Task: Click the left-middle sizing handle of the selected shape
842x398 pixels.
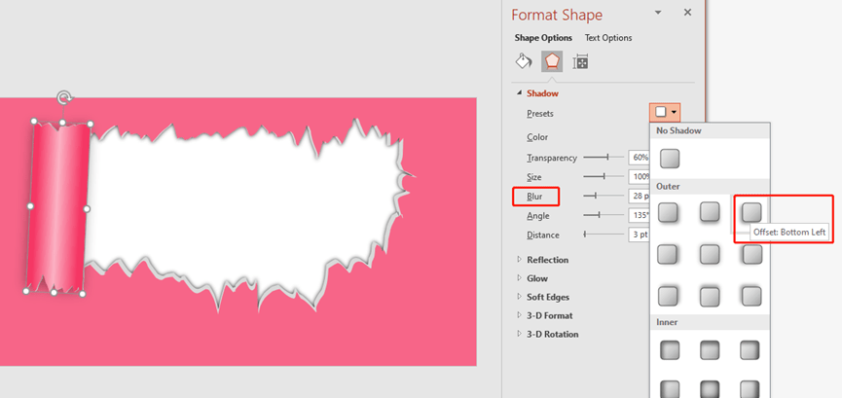Action: point(30,205)
